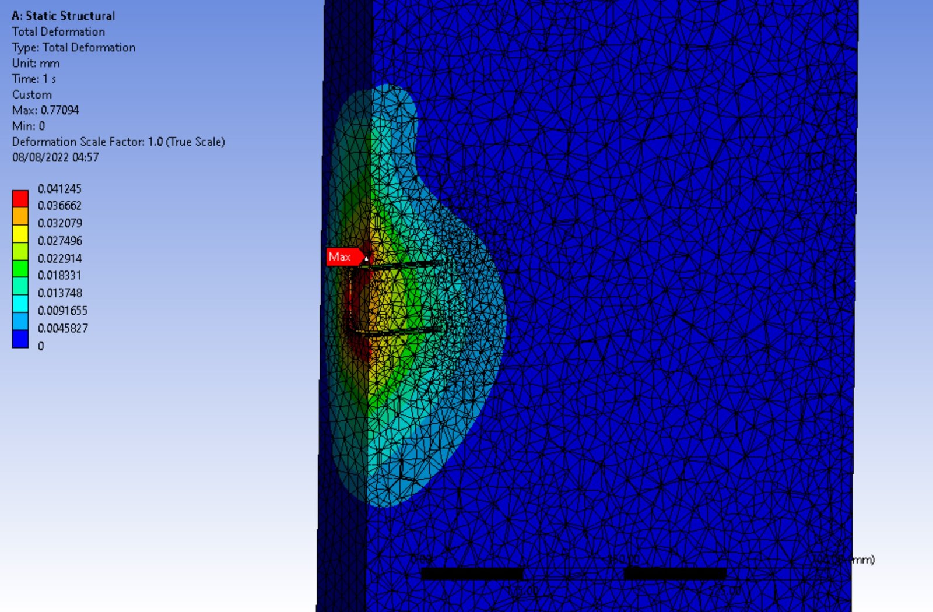This screenshot has height=612, width=933.
Task: Click the legend value 0.013748
Action: [59, 293]
